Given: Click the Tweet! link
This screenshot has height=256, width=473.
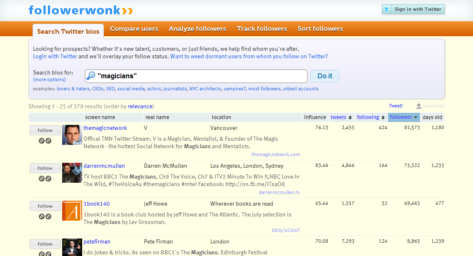Looking at the screenshot, I should pos(396,106).
